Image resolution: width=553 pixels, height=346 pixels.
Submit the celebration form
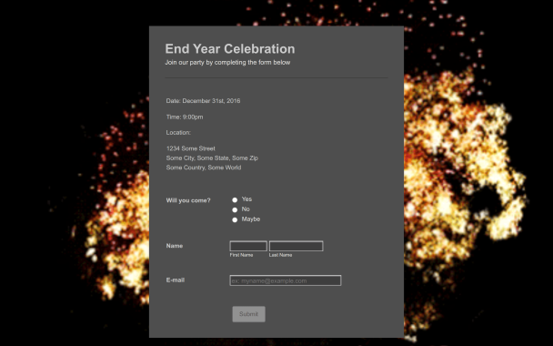click(248, 314)
